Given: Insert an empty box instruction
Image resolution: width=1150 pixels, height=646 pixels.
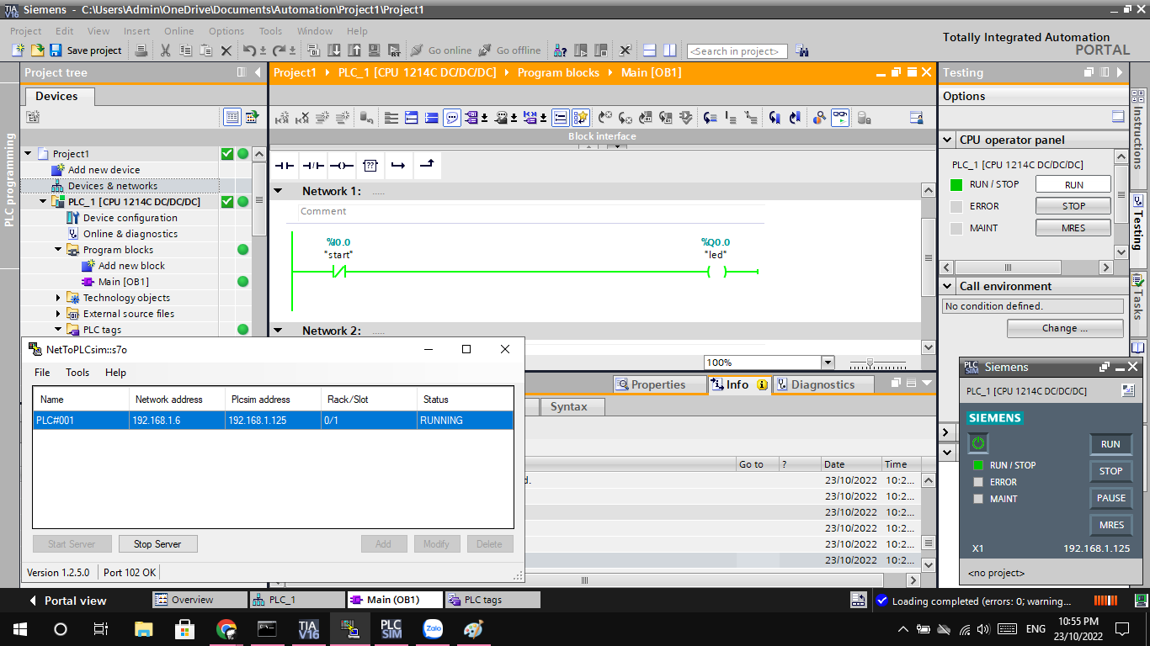Looking at the screenshot, I should (370, 166).
